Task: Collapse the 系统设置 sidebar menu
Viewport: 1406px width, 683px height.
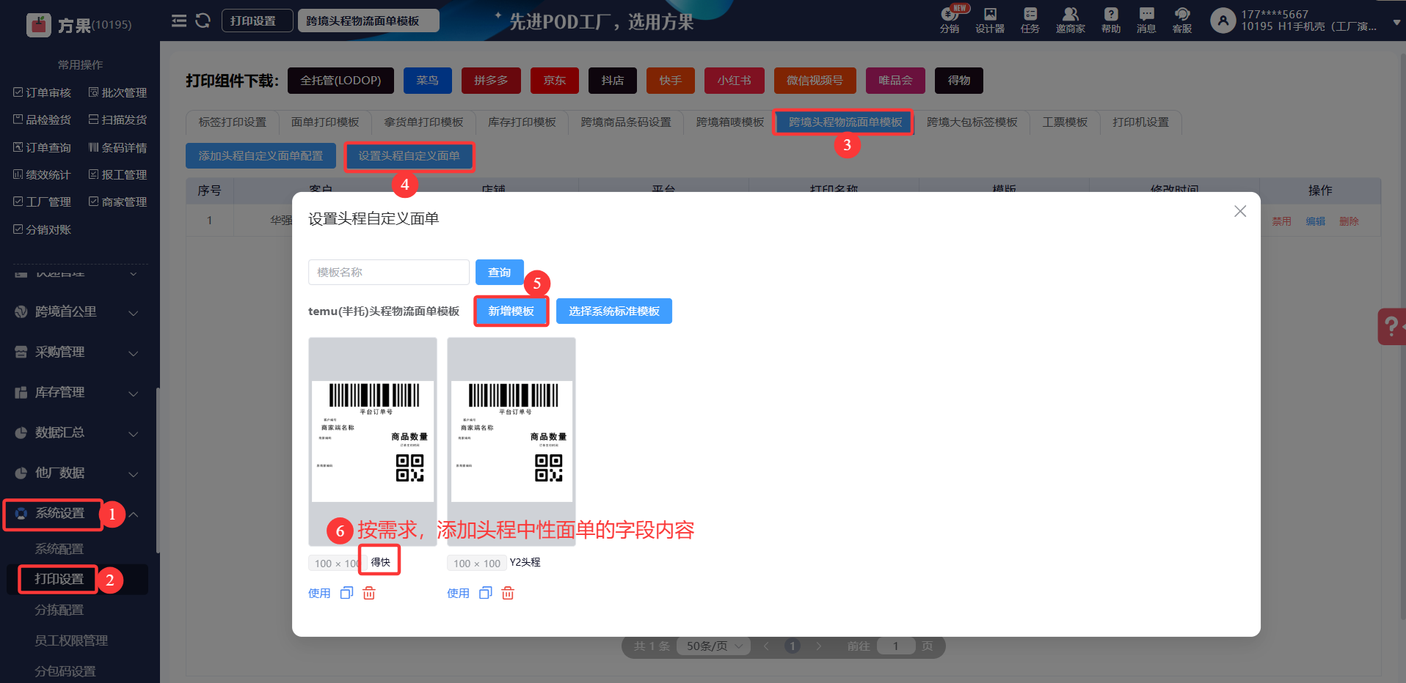Action: [x=77, y=514]
